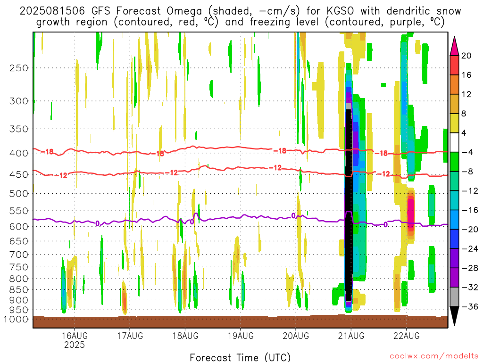483x362 pixels.
Task: Click the colorbar value 8 label
Action: pos(464,114)
